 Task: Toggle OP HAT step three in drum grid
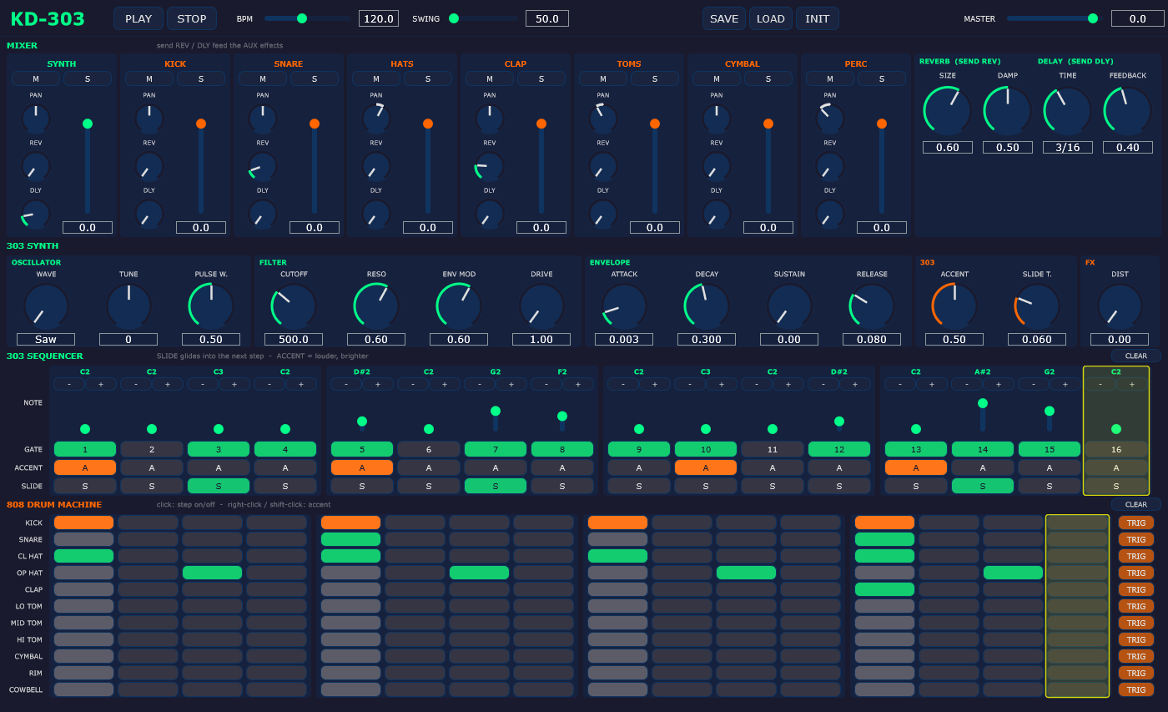212,573
